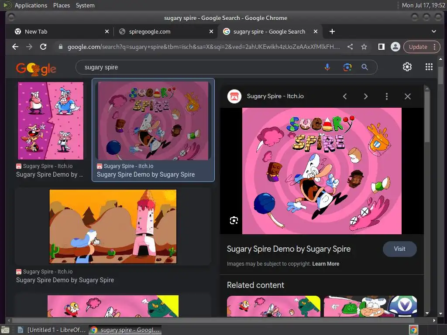Viewport: 447px width, 335px height.
Task: Close the New Tab tab
Action: point(107,31)
